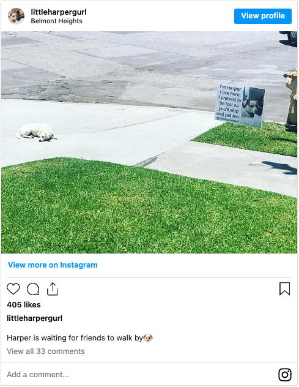Click the I'm Harper yard sign
The height and width of the screenshot is (387, 299).
coord(240,105)
